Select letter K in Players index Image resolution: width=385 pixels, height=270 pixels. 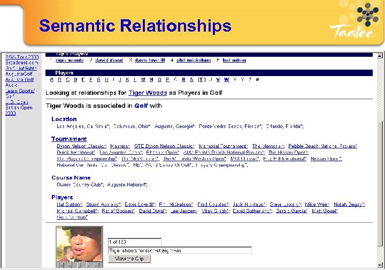point(127,80)
